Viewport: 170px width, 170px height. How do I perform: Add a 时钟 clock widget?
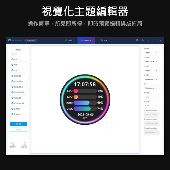(x=18, y=65)
